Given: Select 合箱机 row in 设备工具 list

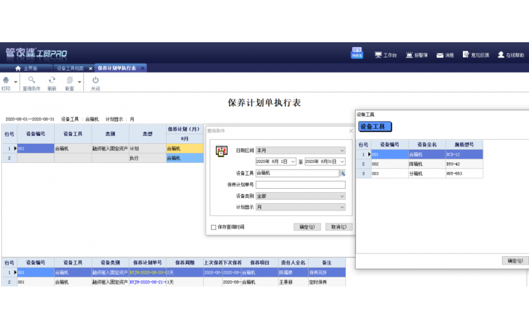Looking at the screenshot, I should [420, 154].
